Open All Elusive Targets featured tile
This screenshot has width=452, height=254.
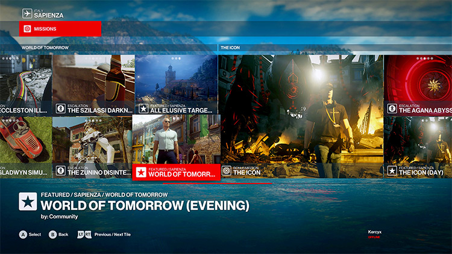(x=176, y=85)
